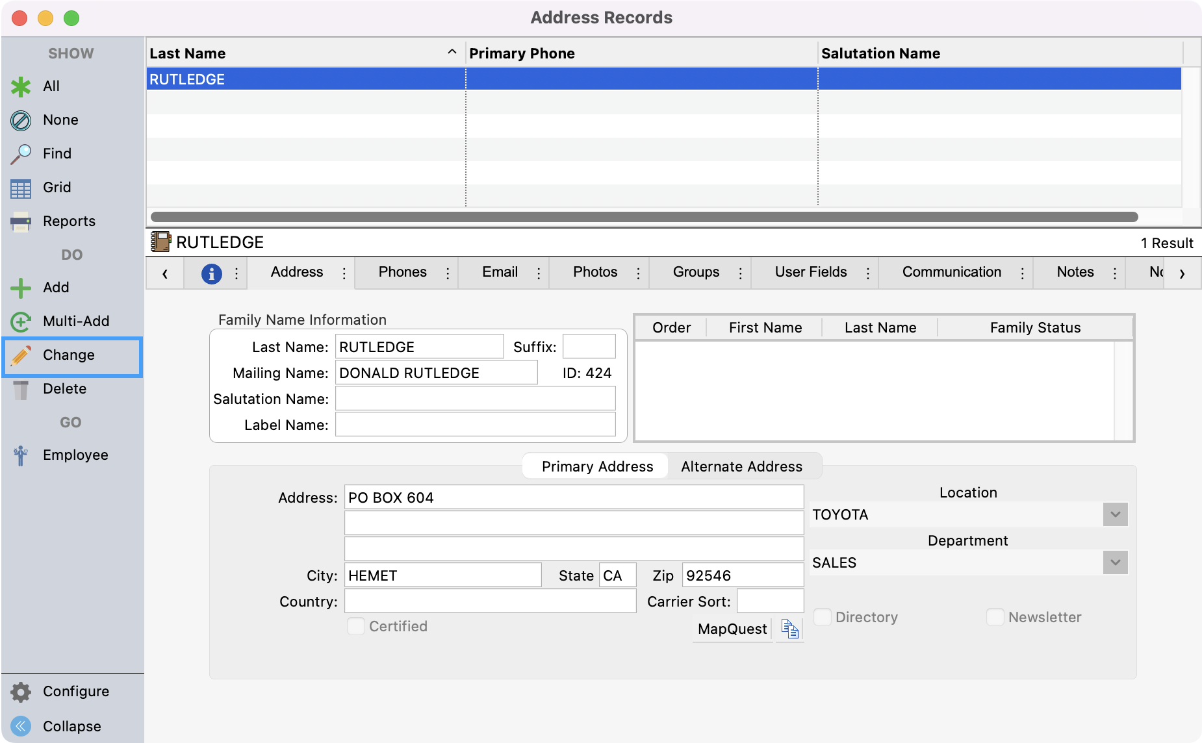1202x743 pixels.
Task: Open Configure via the gear icon
Action: point(21,692)
